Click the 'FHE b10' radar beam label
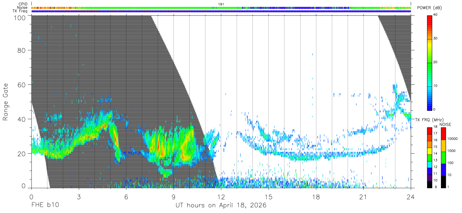 45,205
